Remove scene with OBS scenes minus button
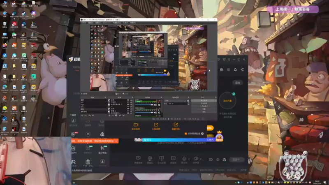Screen dimensions: 329x185 coord(86,116)
